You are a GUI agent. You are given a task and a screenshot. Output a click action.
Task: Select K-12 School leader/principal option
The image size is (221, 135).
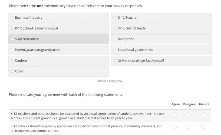tap(12, 28)
